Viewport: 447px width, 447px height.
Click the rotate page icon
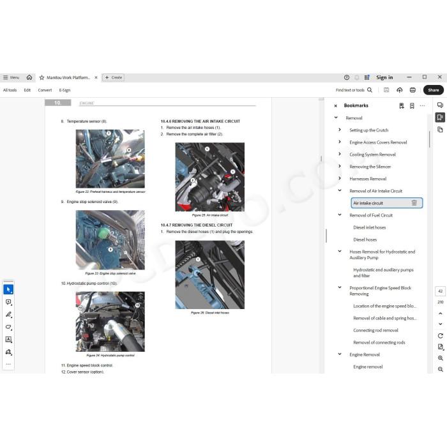tap(440, 336)
